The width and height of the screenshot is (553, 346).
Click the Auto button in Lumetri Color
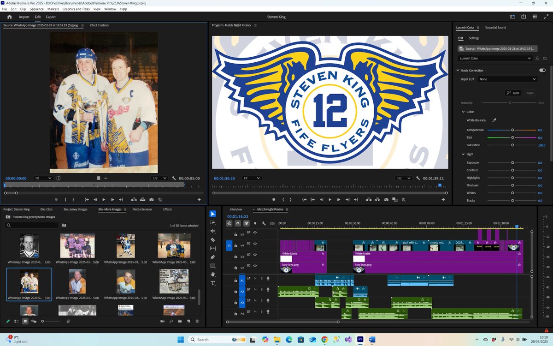pos(513,93)
